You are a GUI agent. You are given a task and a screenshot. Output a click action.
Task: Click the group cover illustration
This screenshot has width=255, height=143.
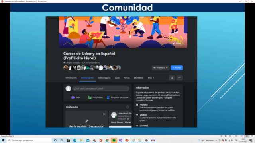123,32
